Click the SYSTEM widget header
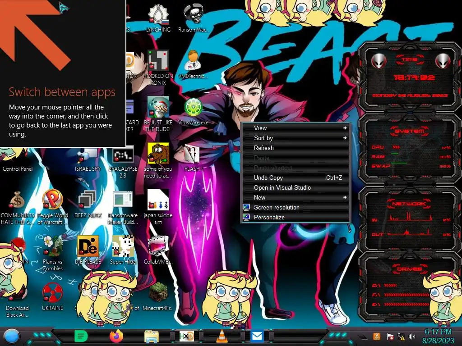 pyautogui.click(x=409, y=131)
